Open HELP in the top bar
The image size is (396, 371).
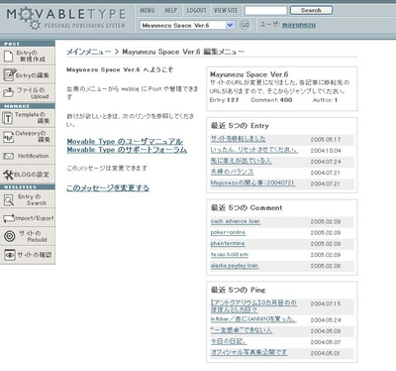click(x=171, y=11)
